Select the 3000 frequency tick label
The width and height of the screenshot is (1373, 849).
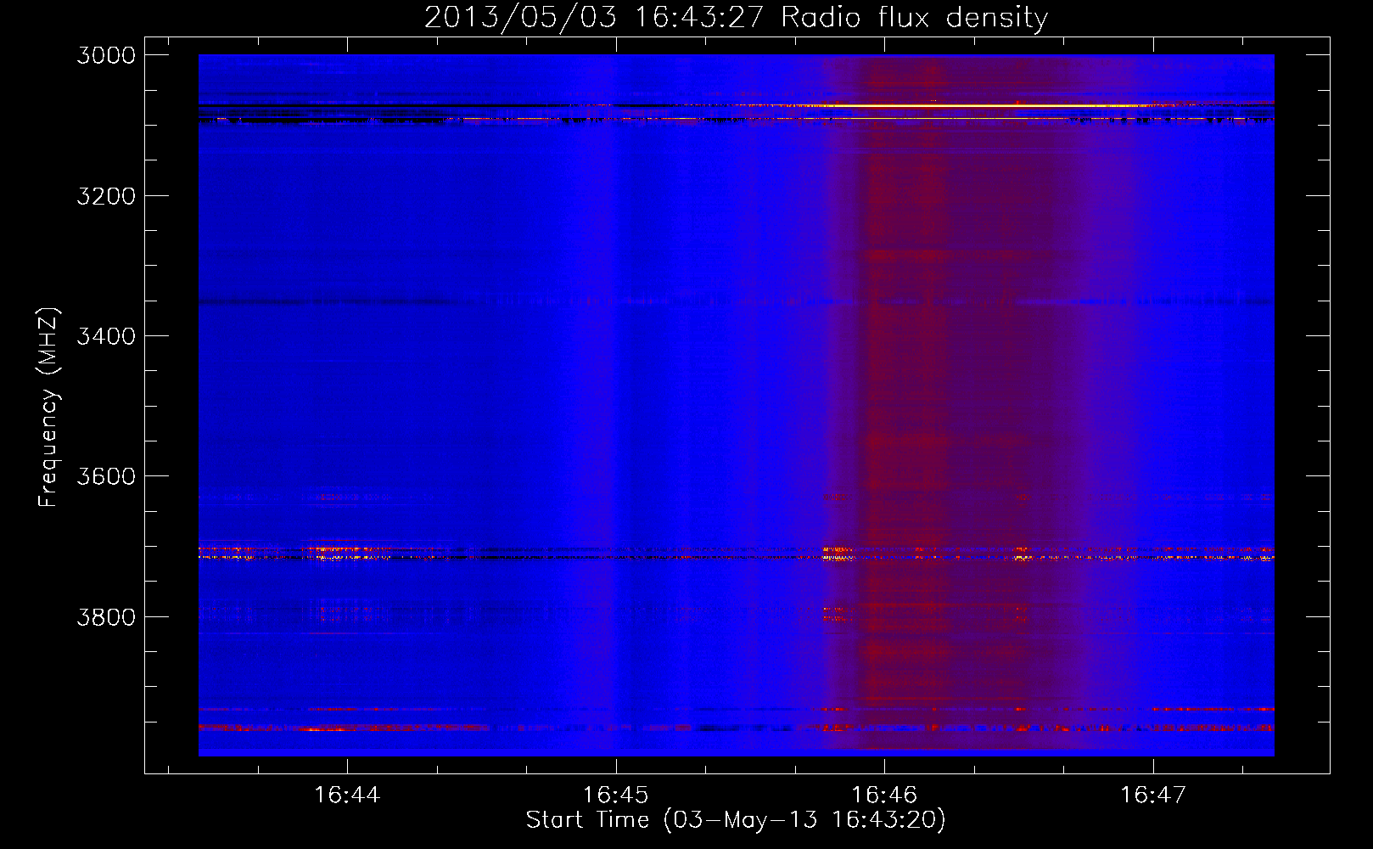pos(106,55)
